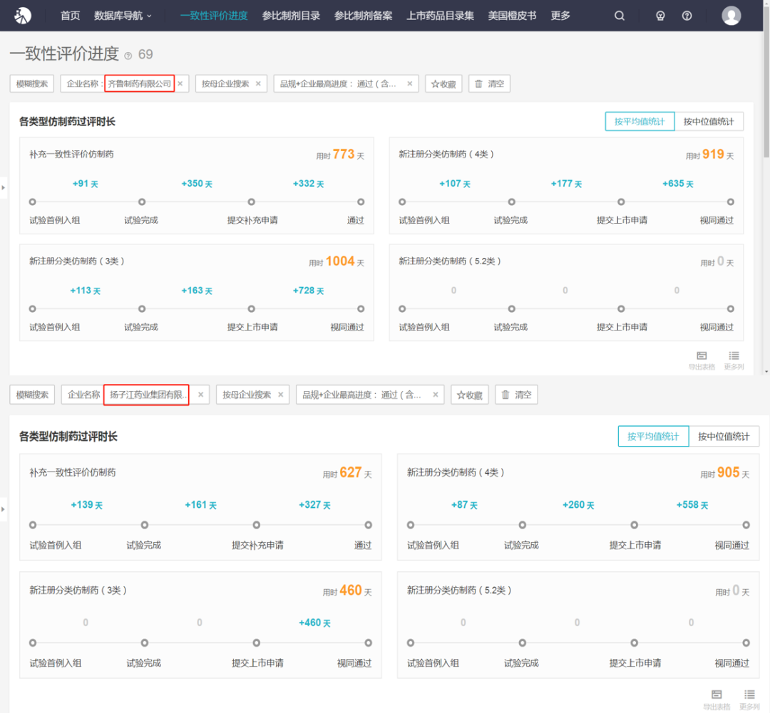The height and width of the screenshot is (713, 770).
Task: Click scrollbar down arrow on right edge
Action: pos(766,372)
